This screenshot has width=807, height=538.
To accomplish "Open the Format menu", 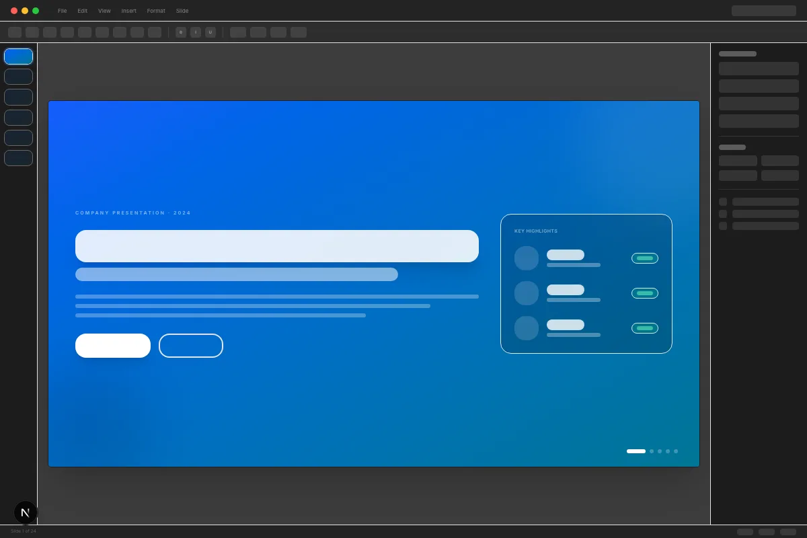I will tap(156, 11).
